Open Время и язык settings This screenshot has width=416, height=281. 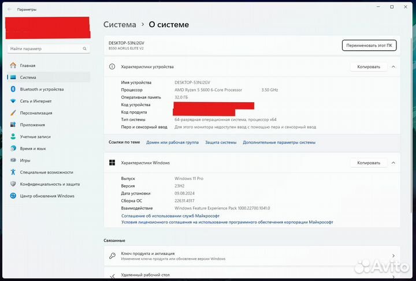pyautogui.click(x=34, y=148)
